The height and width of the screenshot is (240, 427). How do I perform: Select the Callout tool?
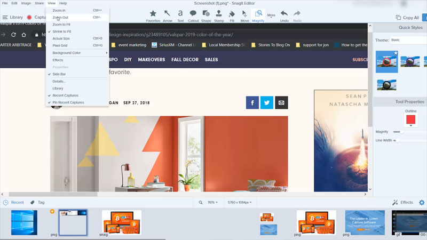193,14
